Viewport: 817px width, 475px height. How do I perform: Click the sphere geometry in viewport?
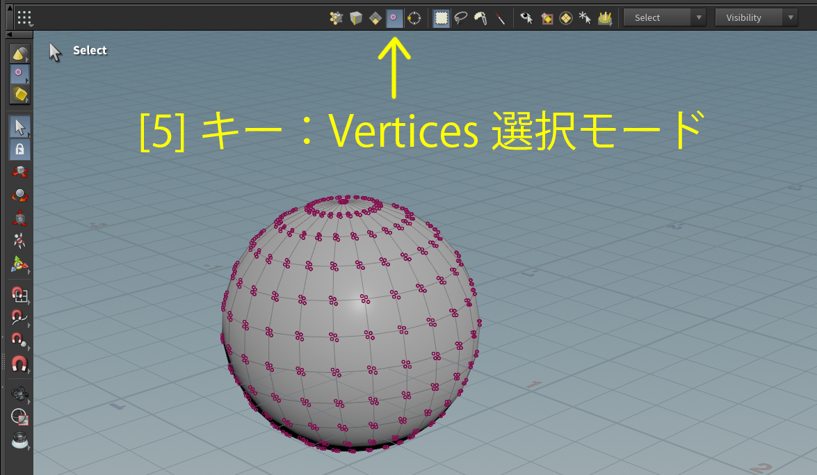tap(350, 323)
